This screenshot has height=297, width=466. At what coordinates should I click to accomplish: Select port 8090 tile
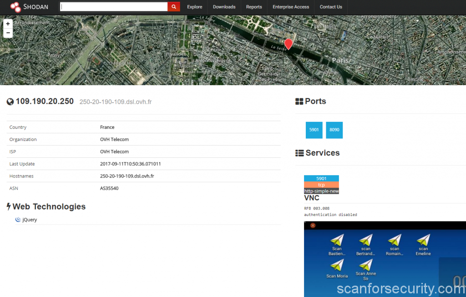(x=334, y=130)
